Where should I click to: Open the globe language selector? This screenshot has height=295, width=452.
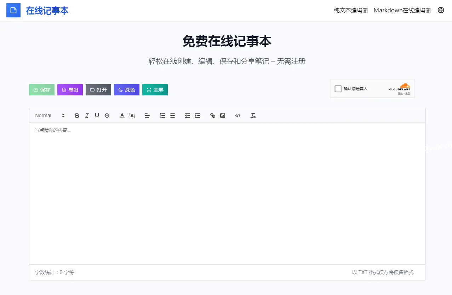pos(441,10)
